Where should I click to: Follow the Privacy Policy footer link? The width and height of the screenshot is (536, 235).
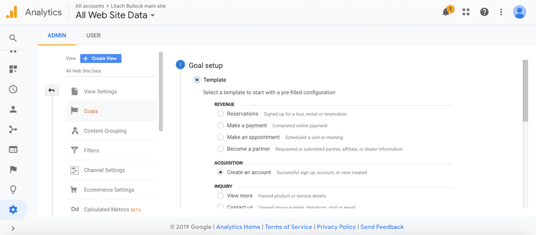pyautogui.click(x=336, y=227)
